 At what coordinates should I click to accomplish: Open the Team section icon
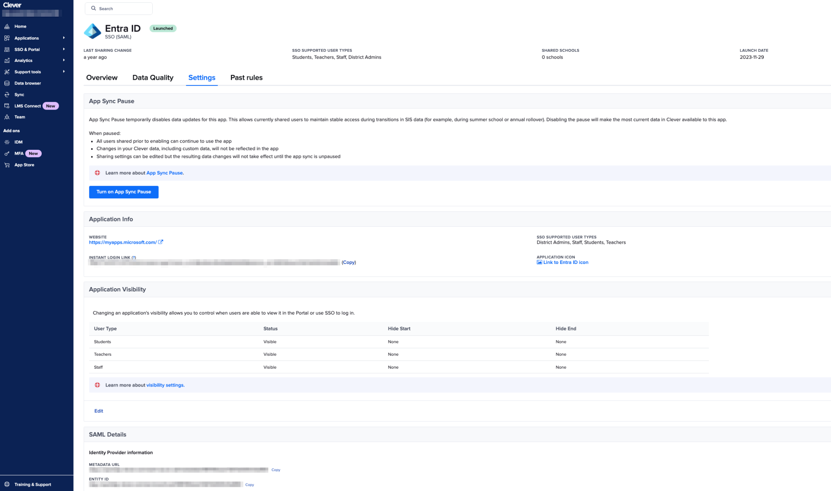point(7,117)
